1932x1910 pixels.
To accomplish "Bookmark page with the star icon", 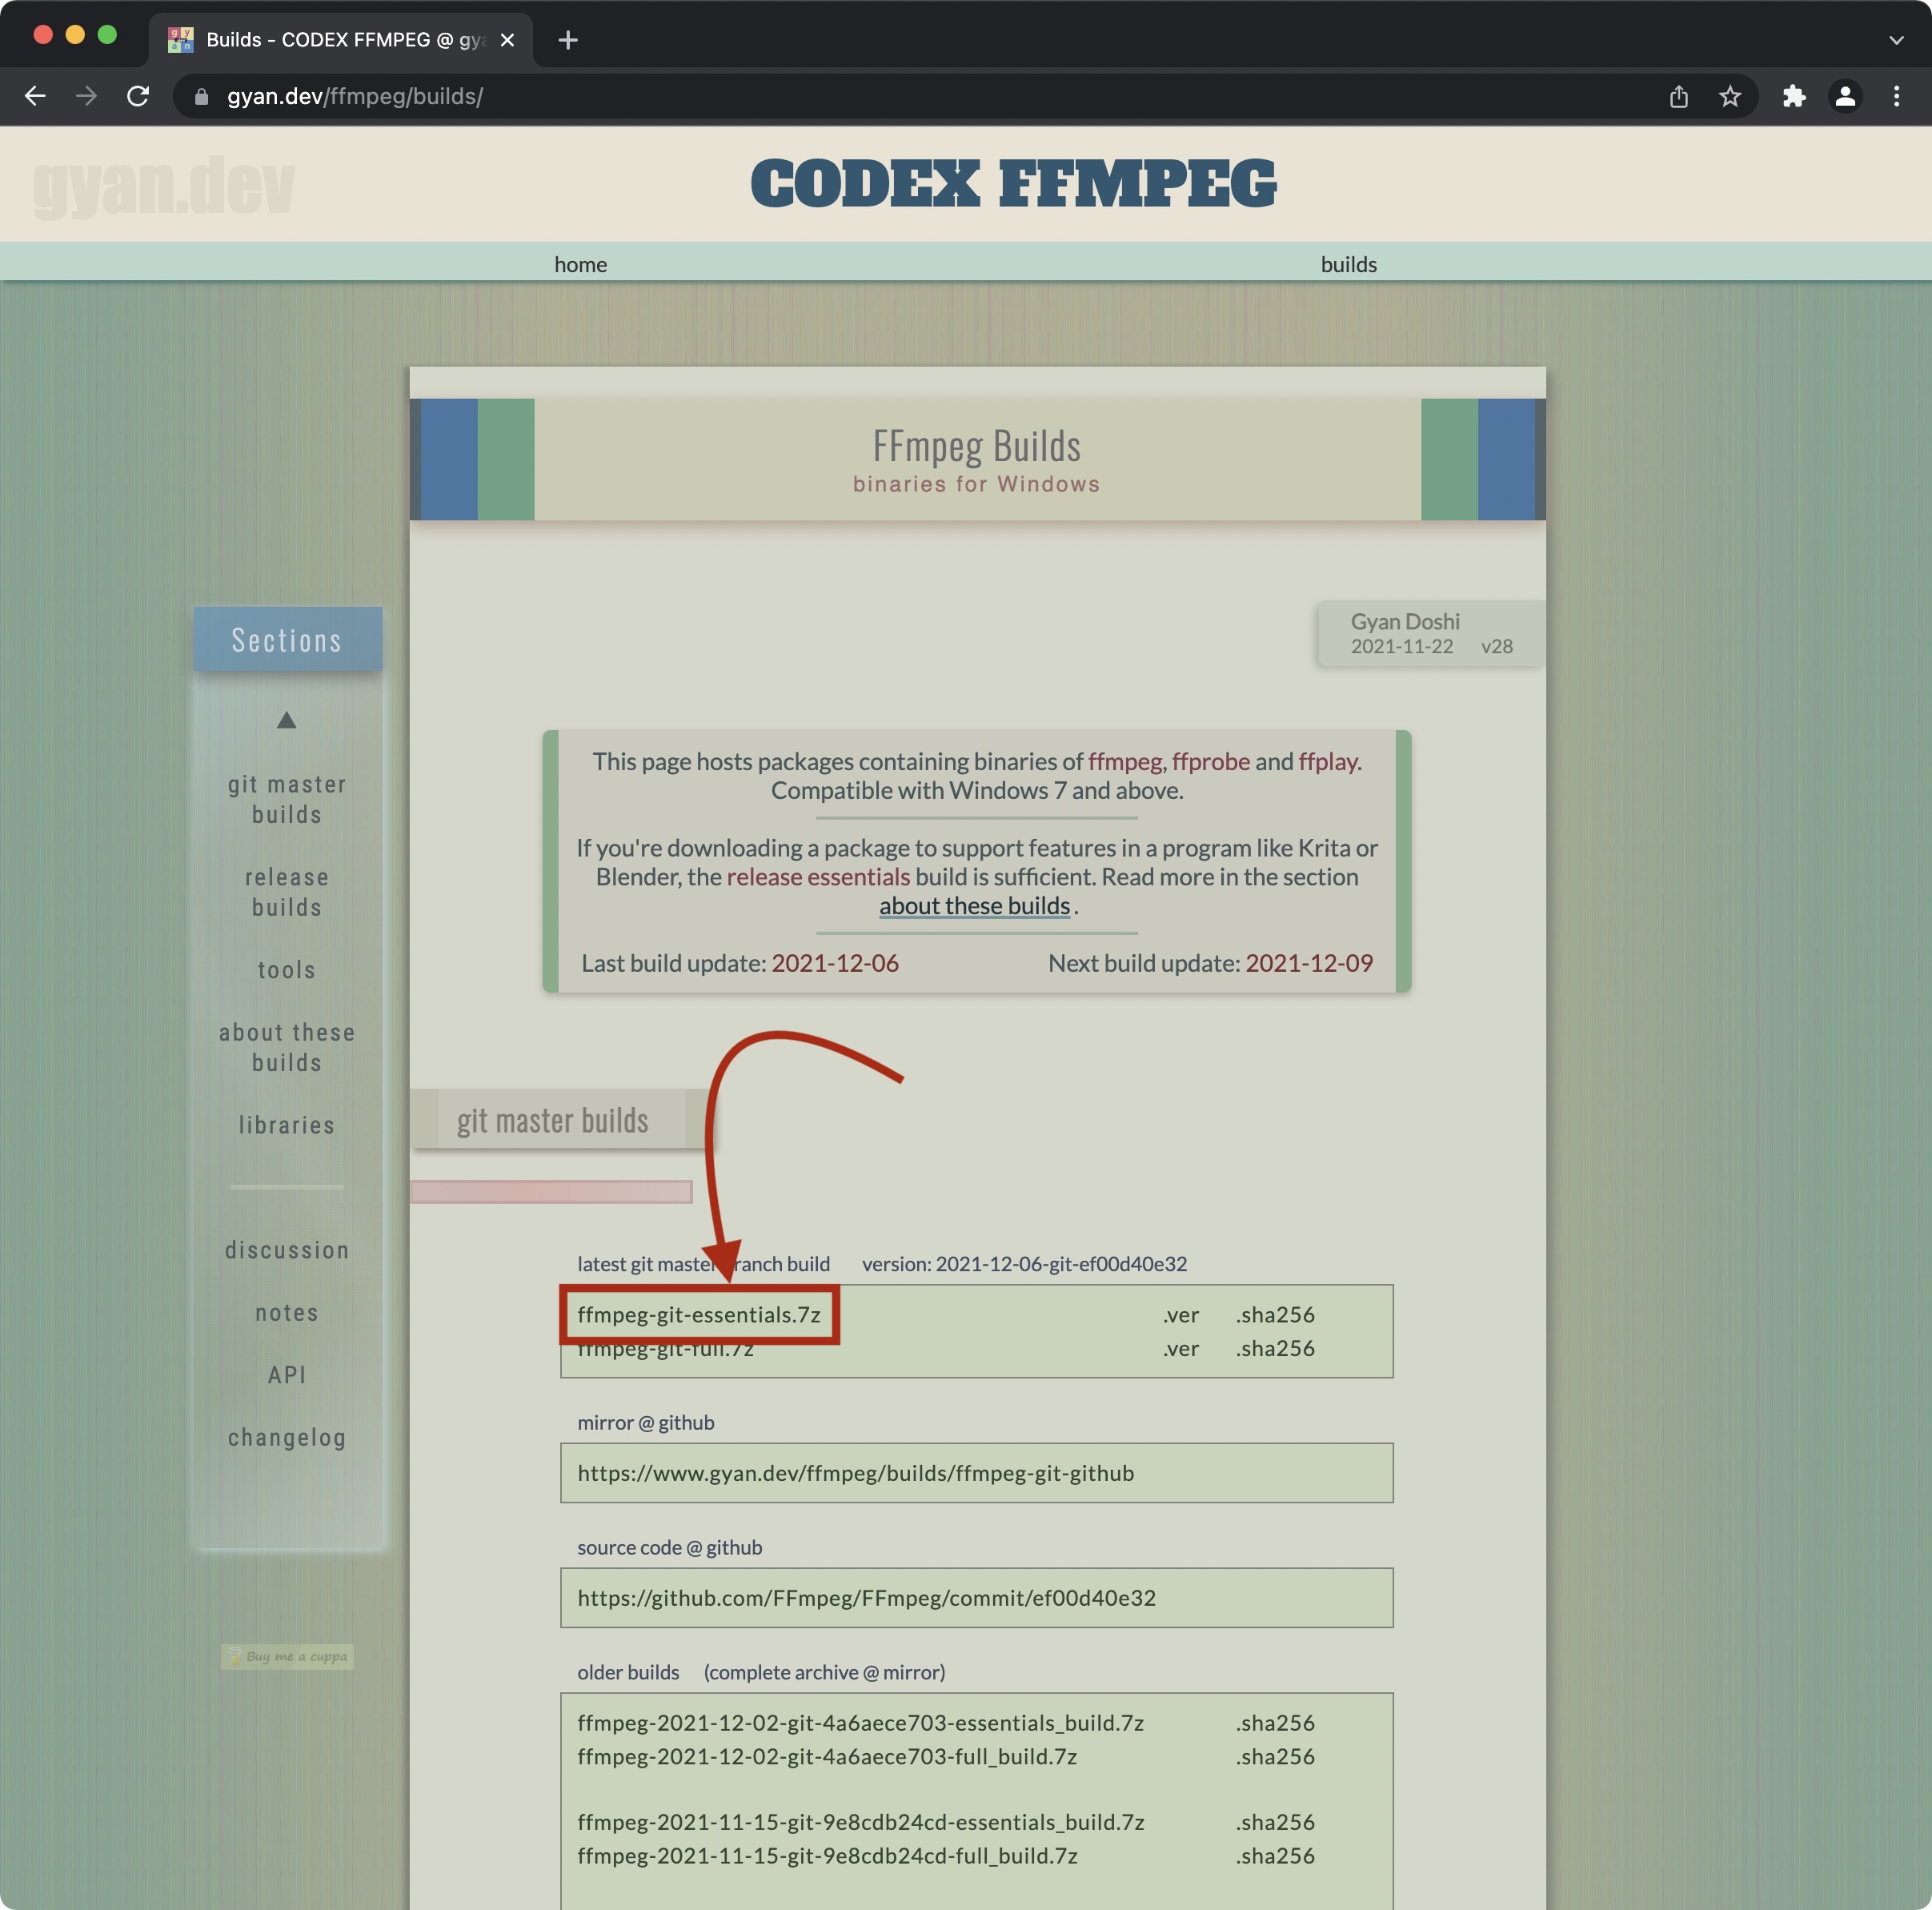I will pos(1730,96).
